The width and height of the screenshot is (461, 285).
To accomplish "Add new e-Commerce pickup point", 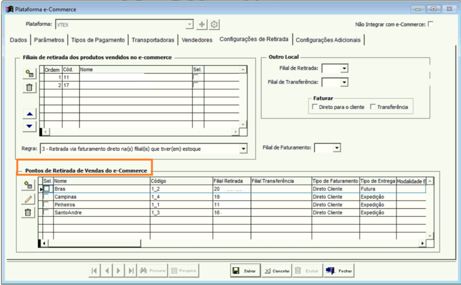I will pyautogui.click(x=28, y=185).
